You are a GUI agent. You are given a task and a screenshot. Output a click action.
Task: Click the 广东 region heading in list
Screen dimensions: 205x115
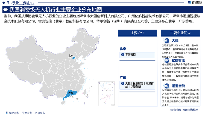pos(123,78)
